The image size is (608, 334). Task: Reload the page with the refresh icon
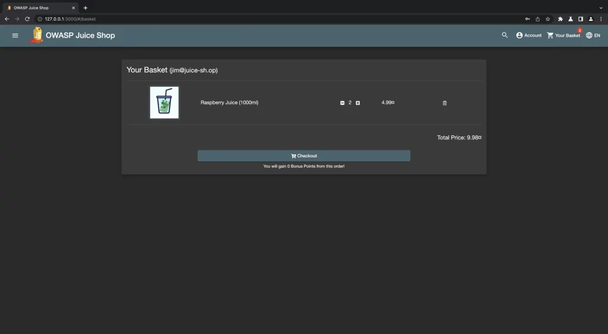27,18
